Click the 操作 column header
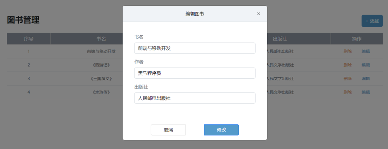This screenshot has height=149, width=388. click(x=357, y=39)
